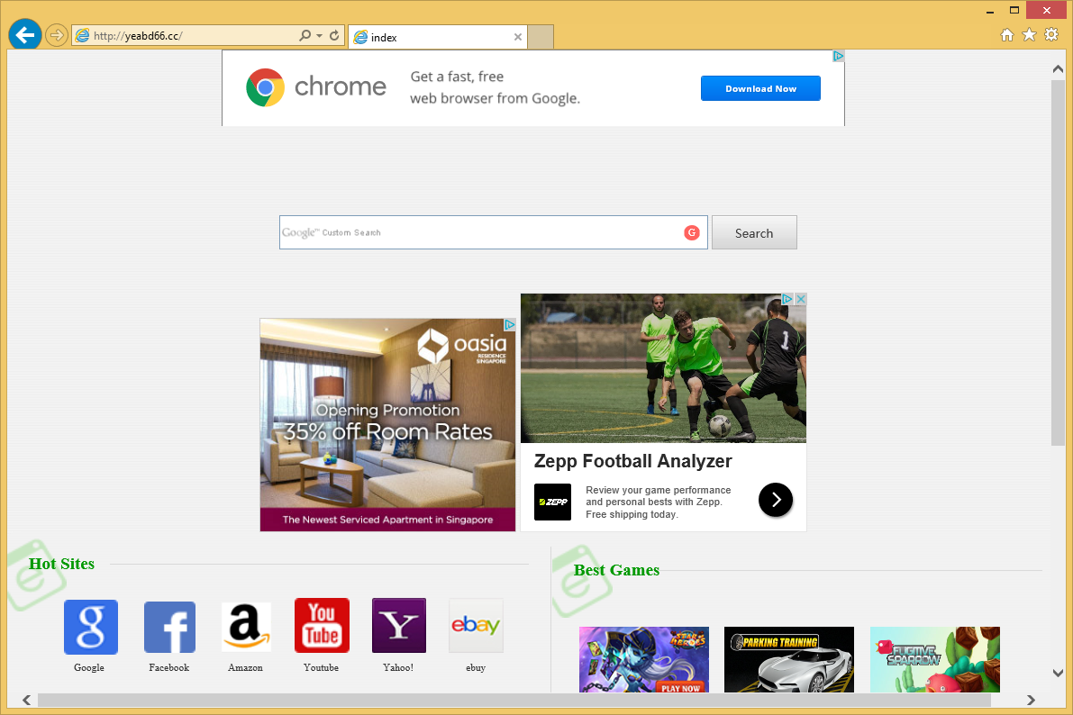Click the Best Games heading
This screenshot has height=715, width=1073.
point(616,570)
